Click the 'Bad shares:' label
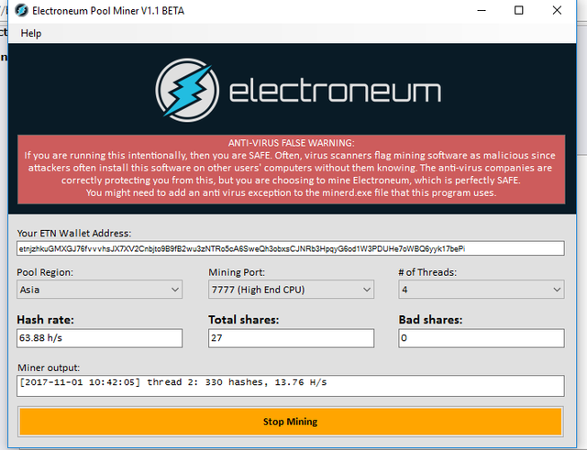 pos(430,320)
